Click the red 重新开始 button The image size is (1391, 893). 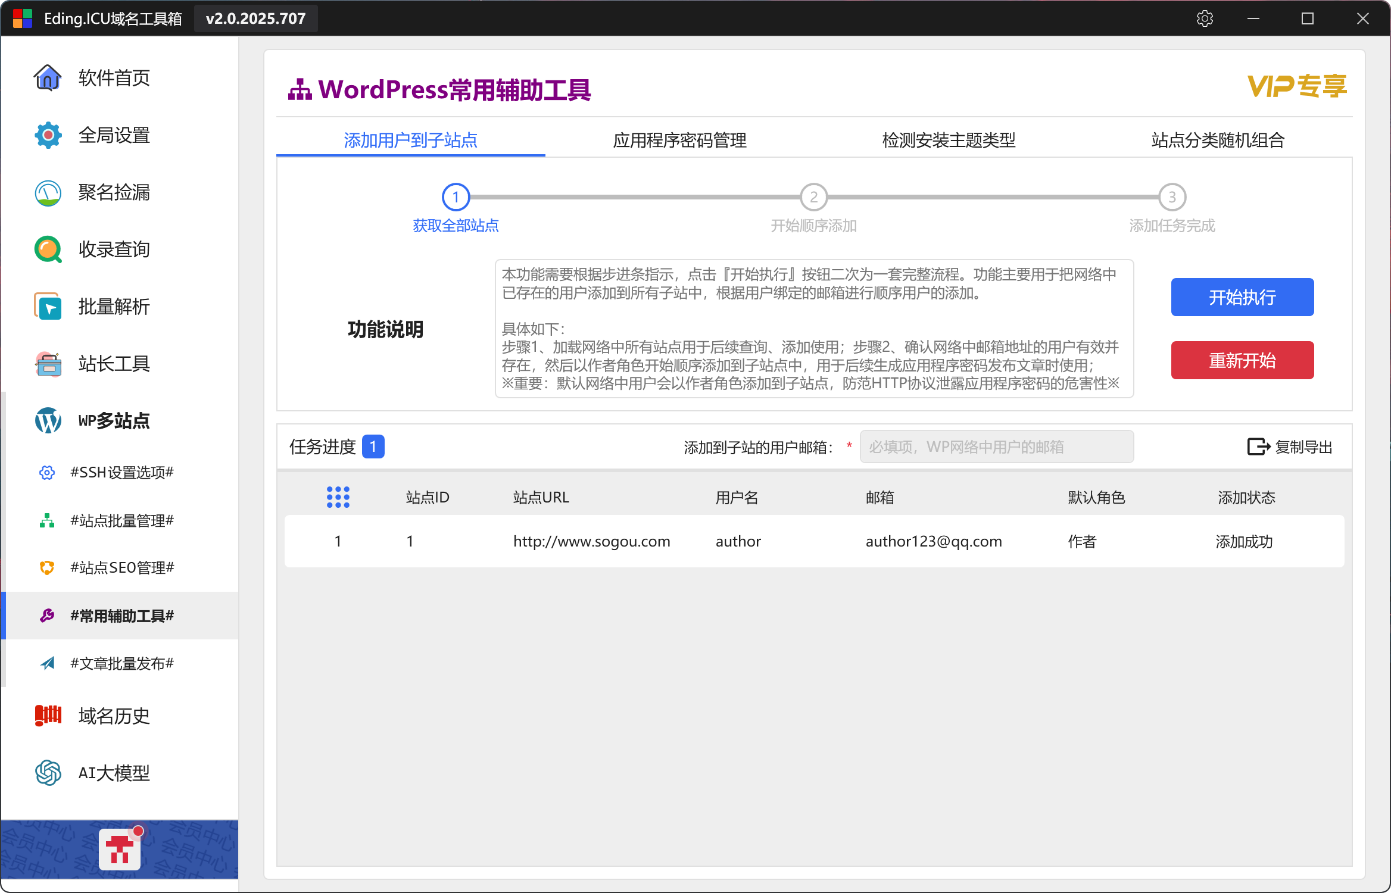[1242, 360]
